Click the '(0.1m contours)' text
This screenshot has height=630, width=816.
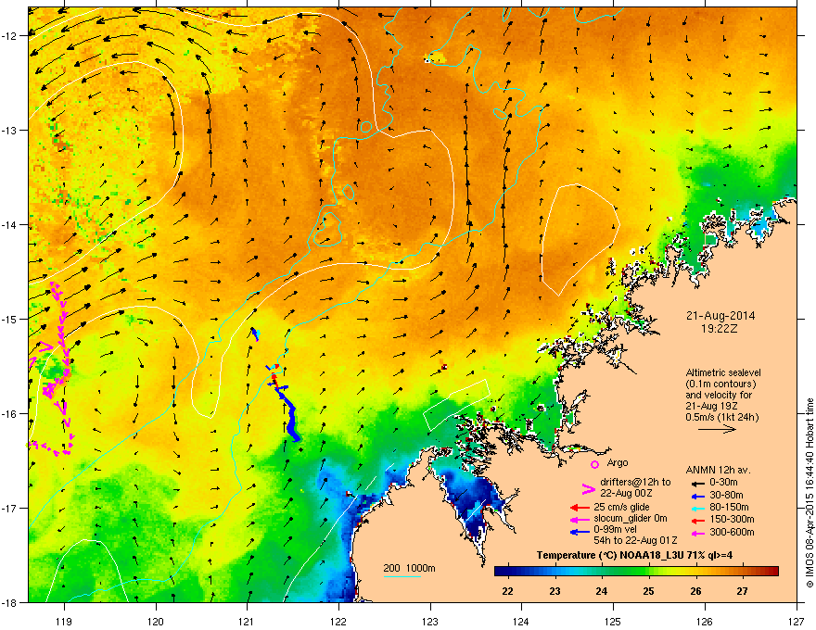(x=720, y=384)
